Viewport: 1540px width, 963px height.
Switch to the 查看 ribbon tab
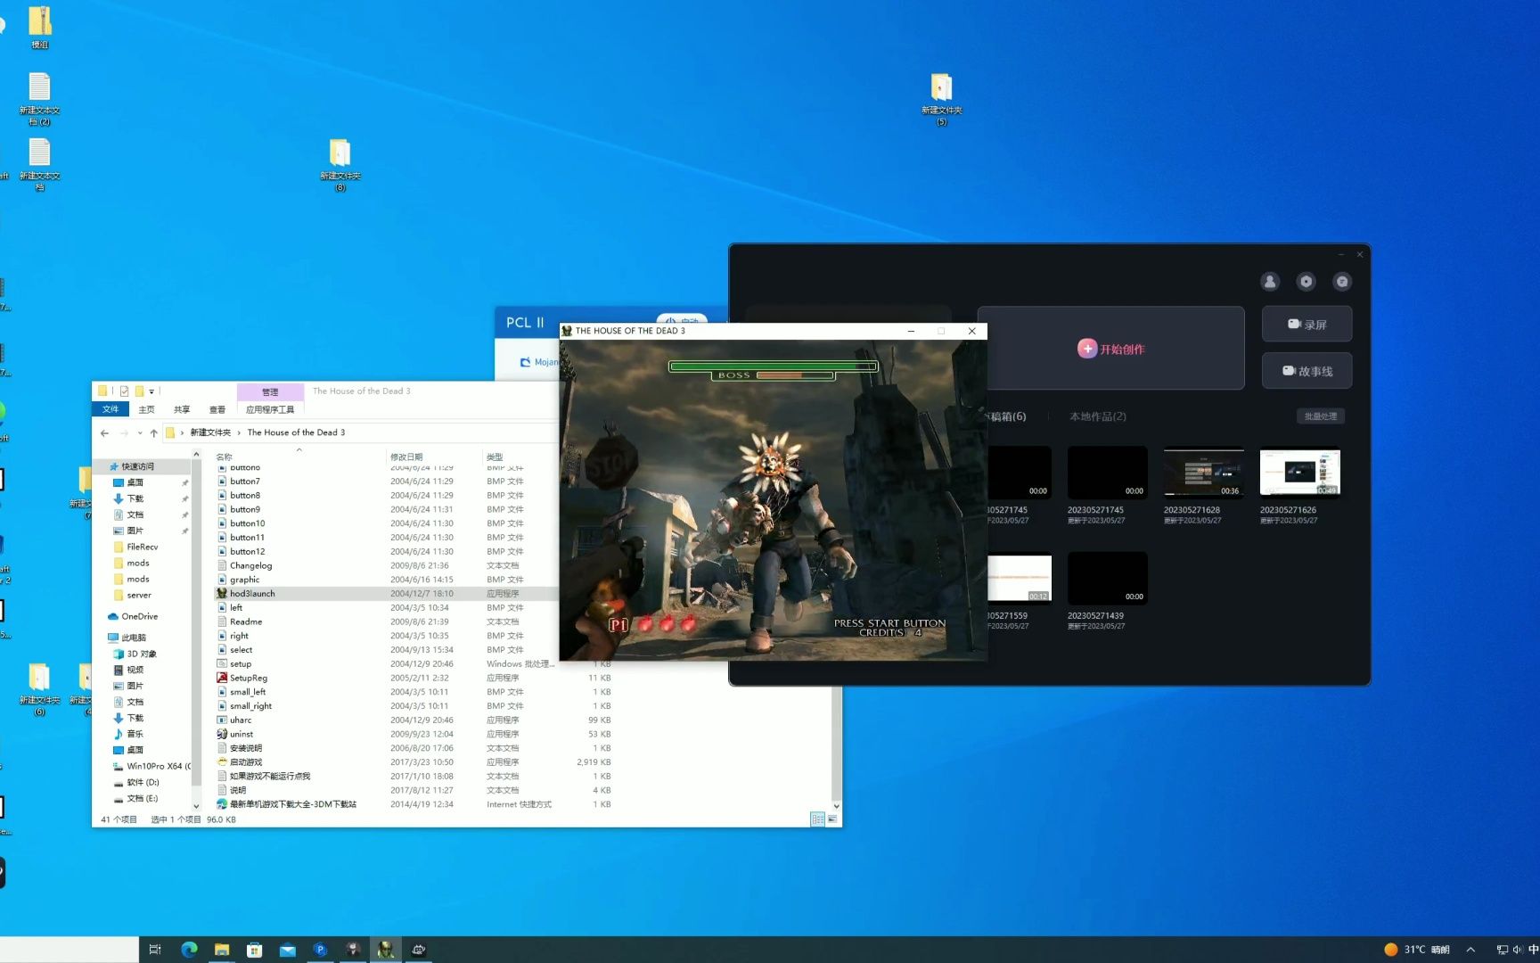click(x=217, y=409)
